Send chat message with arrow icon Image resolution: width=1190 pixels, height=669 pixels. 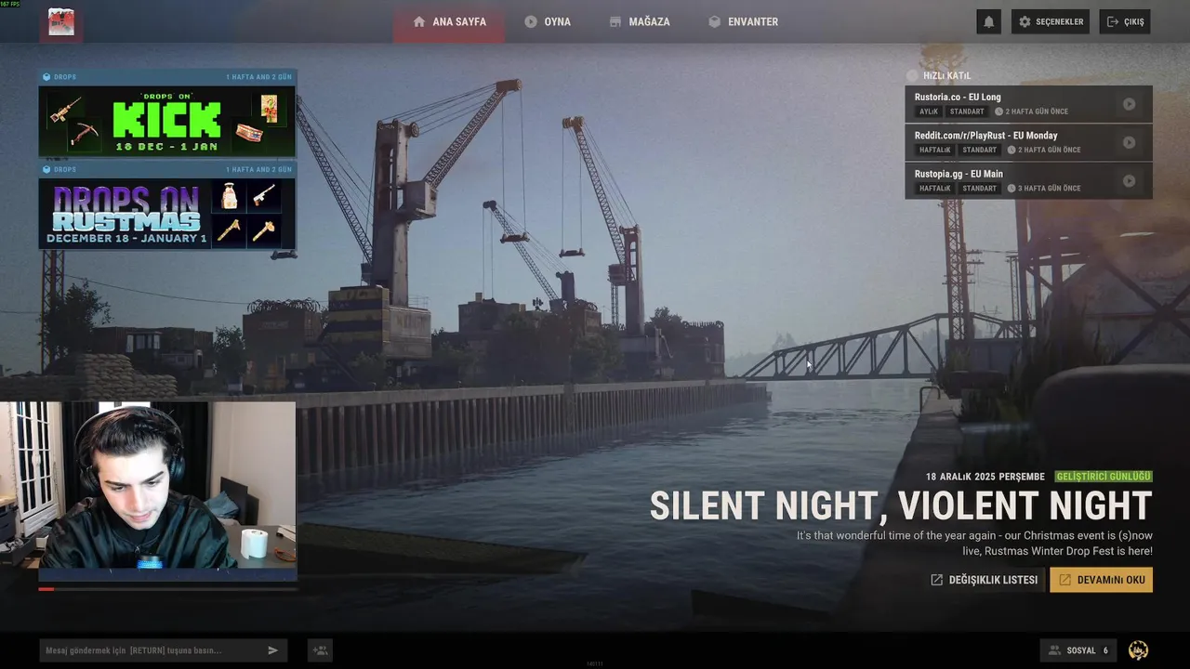pyautogui.click(x=272, y=650)
